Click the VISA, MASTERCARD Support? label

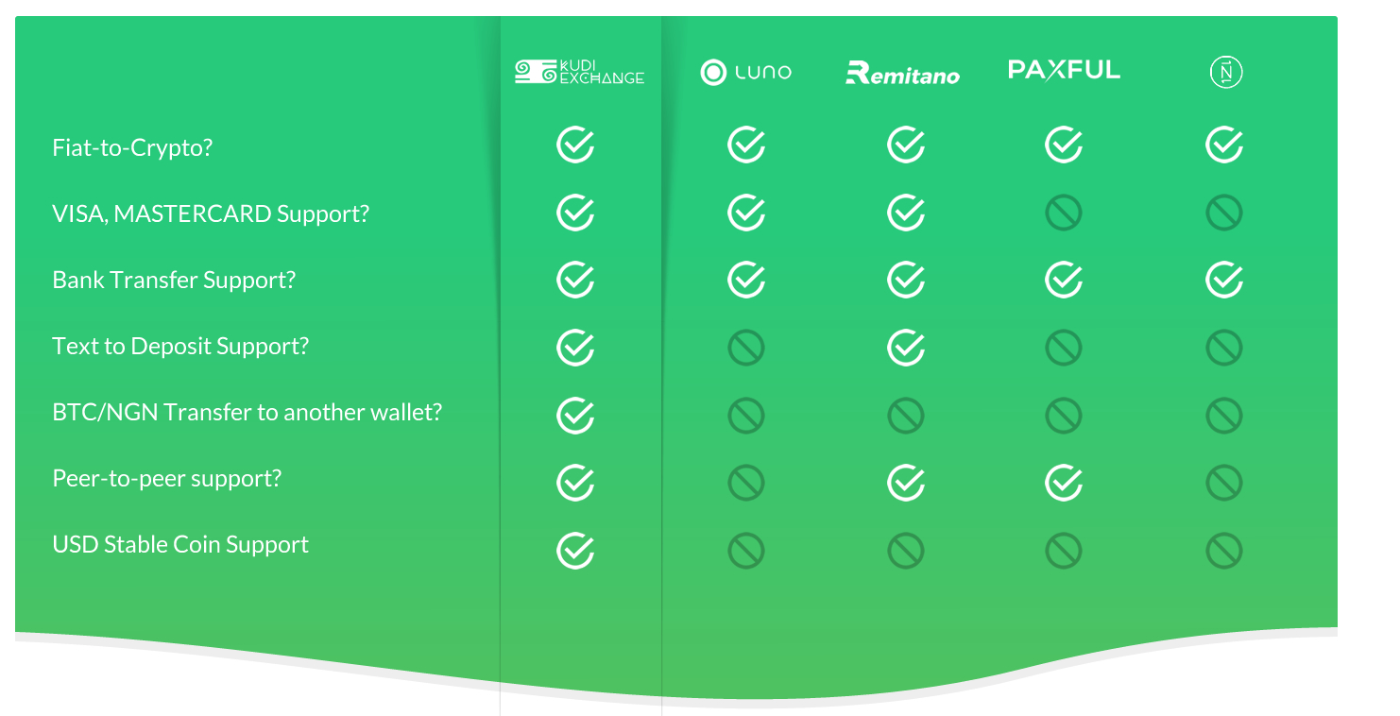click(x=211, y=213)
